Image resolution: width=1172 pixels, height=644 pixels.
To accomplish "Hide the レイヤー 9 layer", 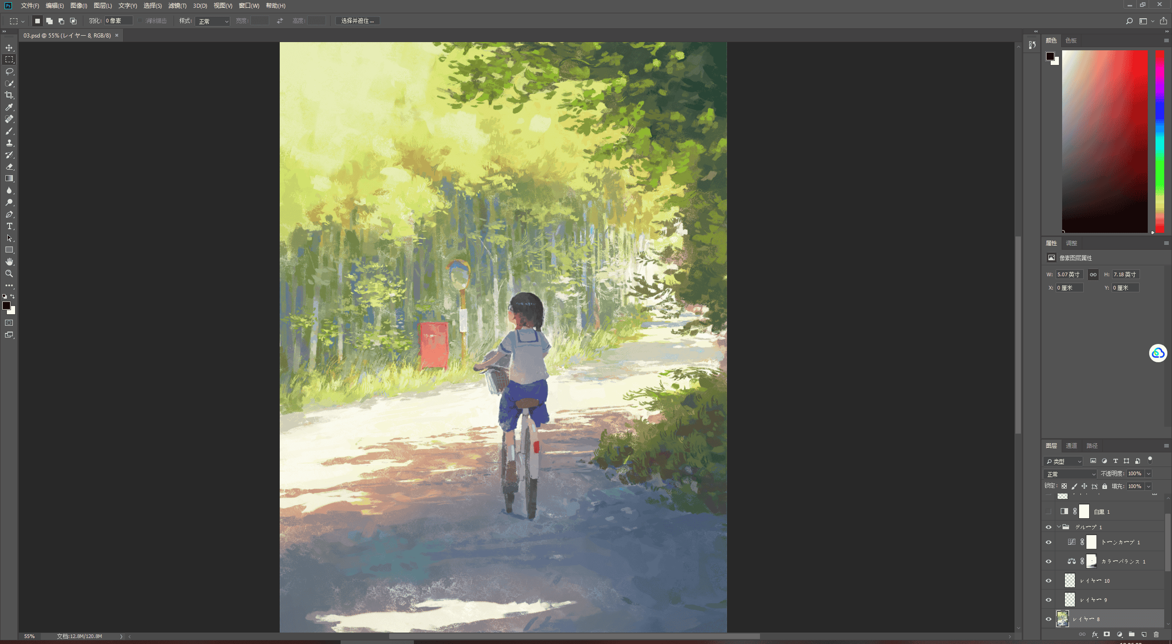I will 1048,600.
